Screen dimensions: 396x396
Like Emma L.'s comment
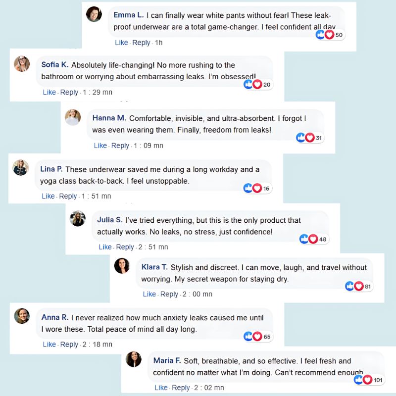pyautogui.click(x=121, y=43)
